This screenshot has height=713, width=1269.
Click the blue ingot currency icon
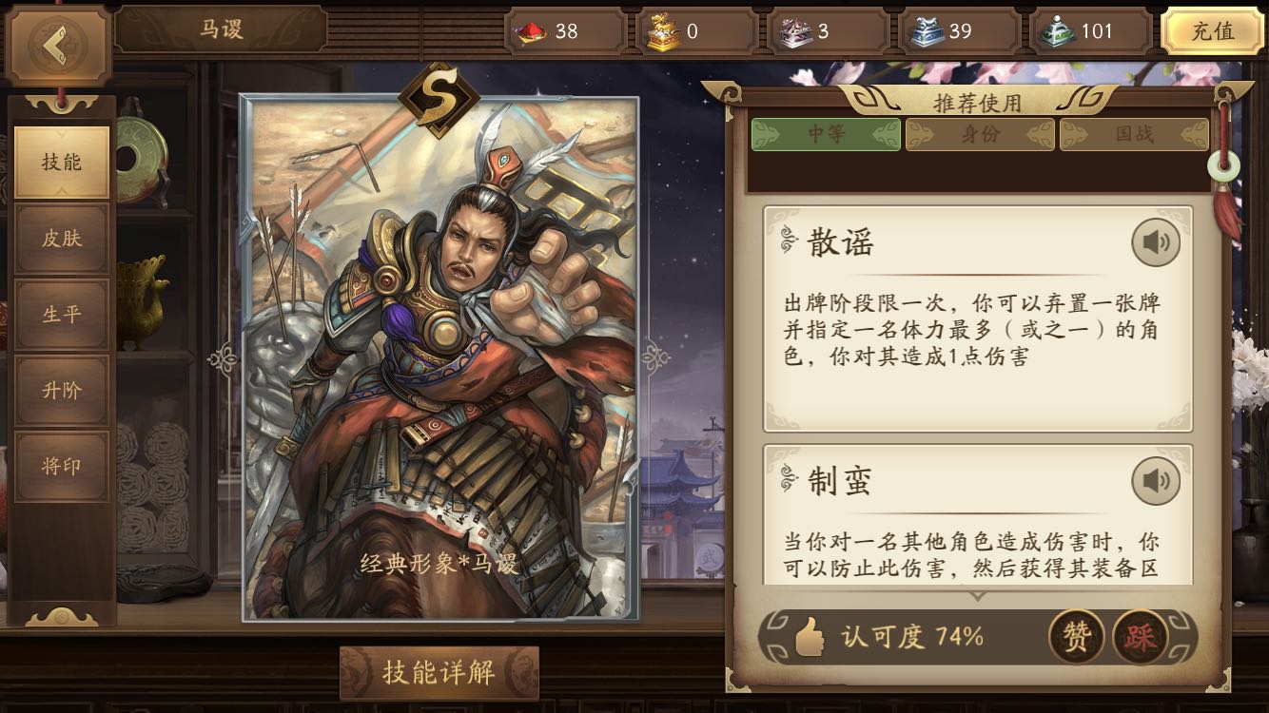[x=926, y=31]
